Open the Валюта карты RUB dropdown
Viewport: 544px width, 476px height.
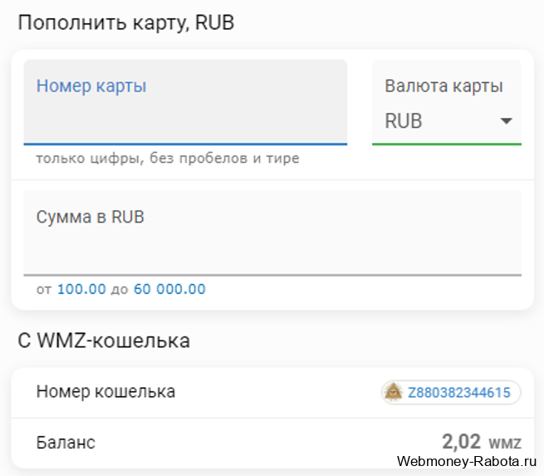[447, 102]
